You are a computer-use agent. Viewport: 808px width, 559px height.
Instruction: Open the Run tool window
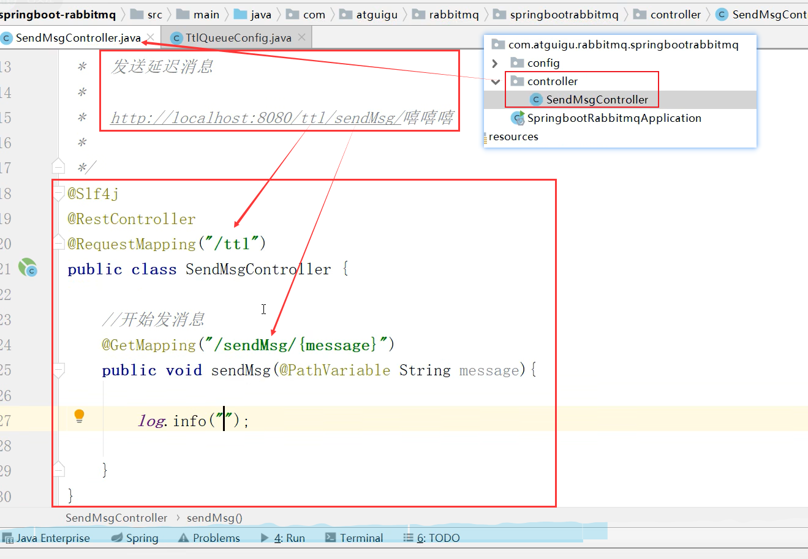tap(282, 538)
